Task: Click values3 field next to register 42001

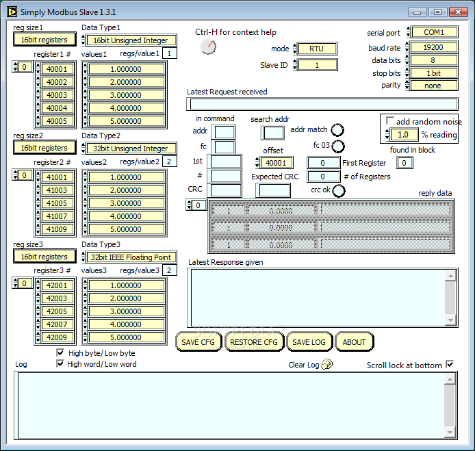Action: click(x=126, y=285)
